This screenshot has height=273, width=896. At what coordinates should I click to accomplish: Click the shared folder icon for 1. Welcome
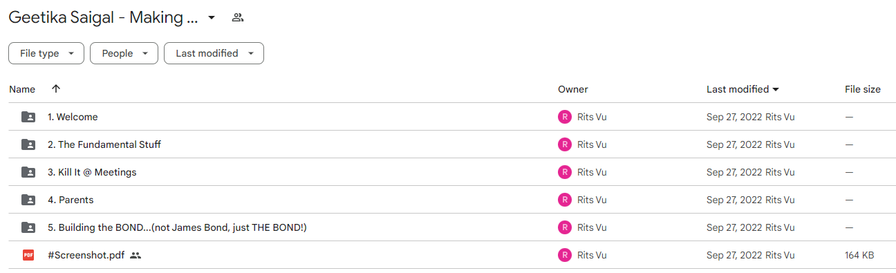[28, 117]
